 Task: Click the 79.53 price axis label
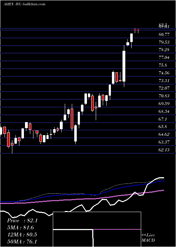click(164, 42)
